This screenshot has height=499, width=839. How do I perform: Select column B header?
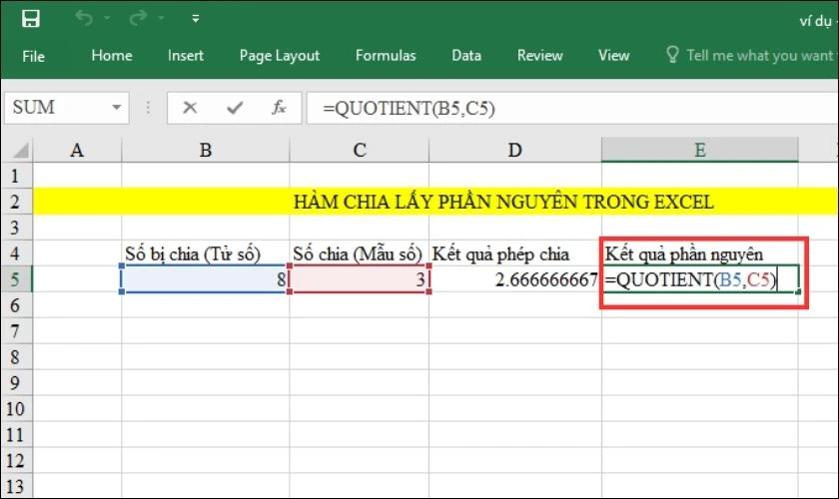click(206, 150)
